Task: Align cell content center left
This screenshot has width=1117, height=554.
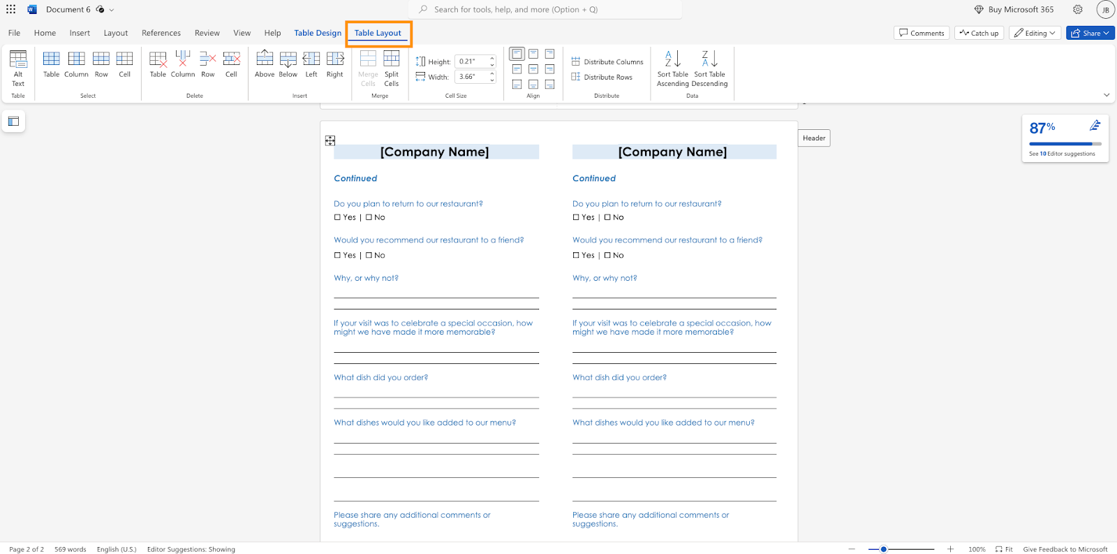Action: (x=517, y=69)
